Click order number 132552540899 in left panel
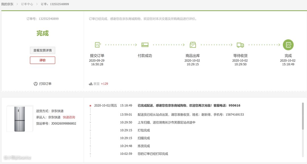This screenshot has height=164, width=307. point(49,19)
